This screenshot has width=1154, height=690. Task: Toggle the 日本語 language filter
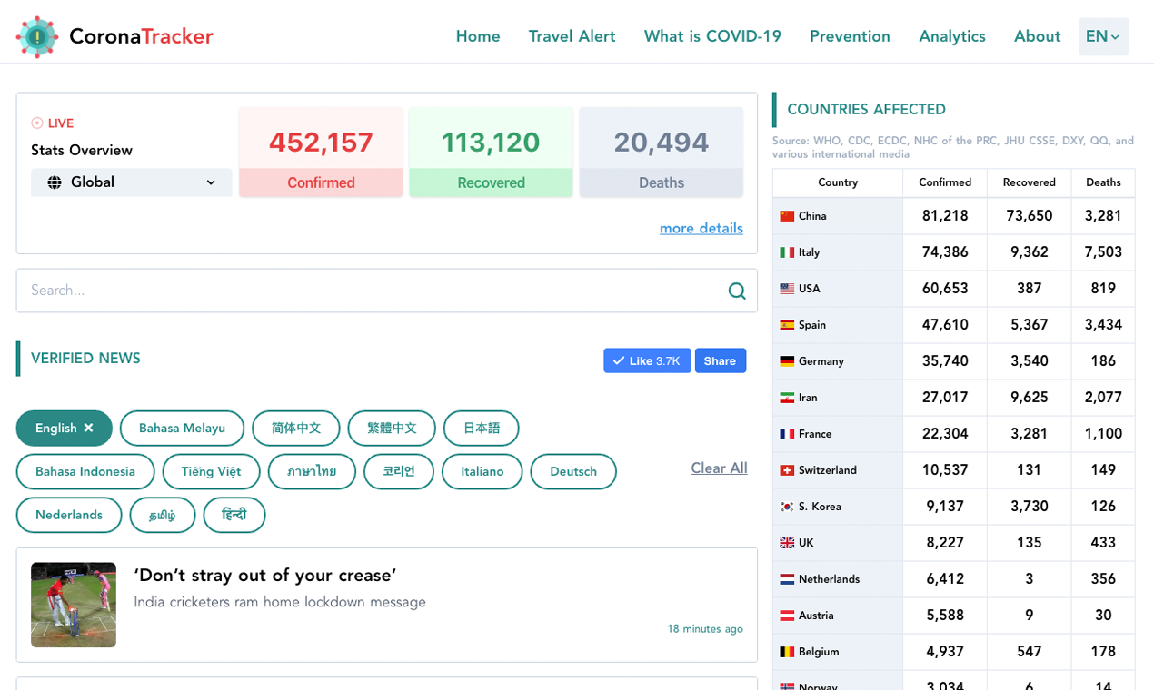(482, 429)
